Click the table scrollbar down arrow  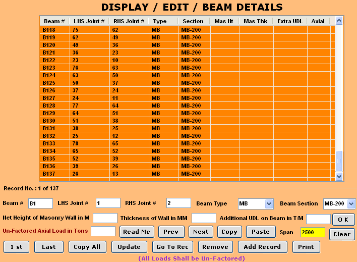click(x=339, y=176)
